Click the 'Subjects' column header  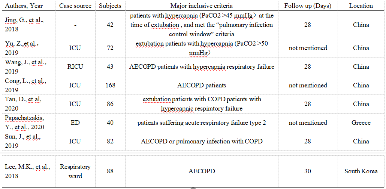pos(110,6)
